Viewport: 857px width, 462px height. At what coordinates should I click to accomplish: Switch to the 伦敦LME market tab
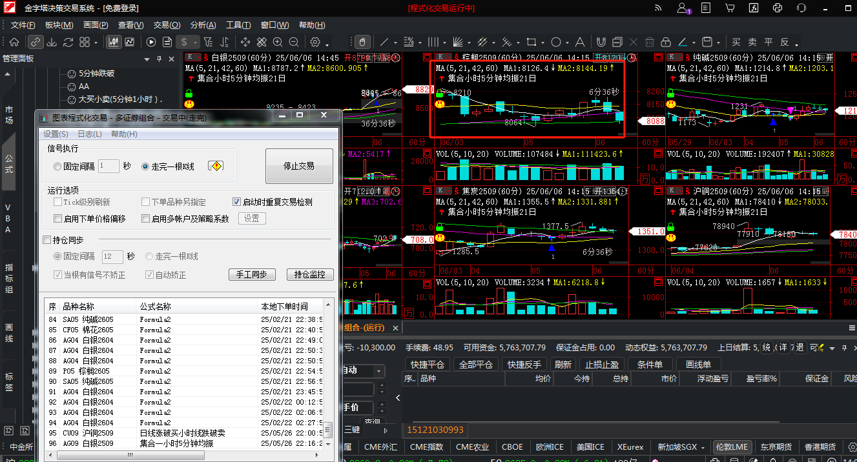(x=732, y=447)
